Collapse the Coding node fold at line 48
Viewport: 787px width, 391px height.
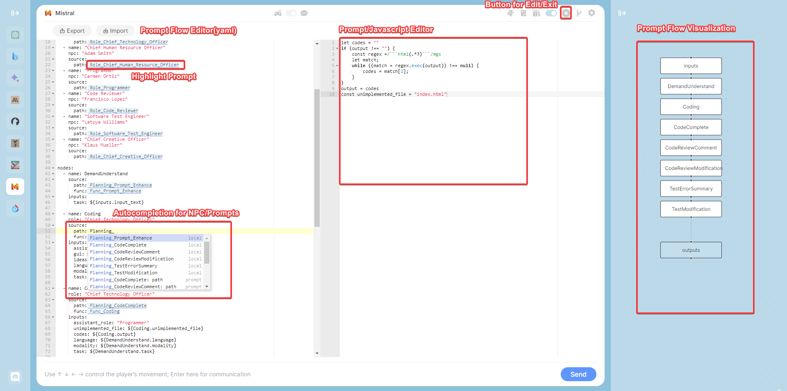click(x=53, y=214)
